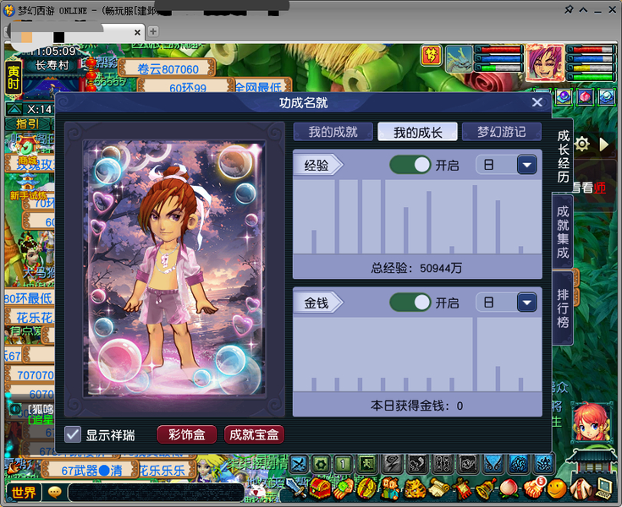Uncheck the 显示祥瑞 checkbox

tap(73, 434)
